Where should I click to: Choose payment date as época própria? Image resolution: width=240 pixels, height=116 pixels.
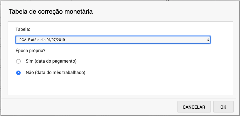click(18, 61)
